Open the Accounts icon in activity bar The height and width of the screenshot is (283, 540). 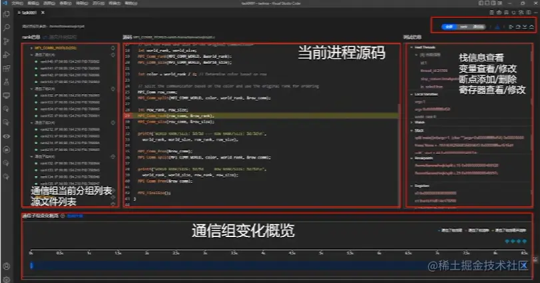6,266
